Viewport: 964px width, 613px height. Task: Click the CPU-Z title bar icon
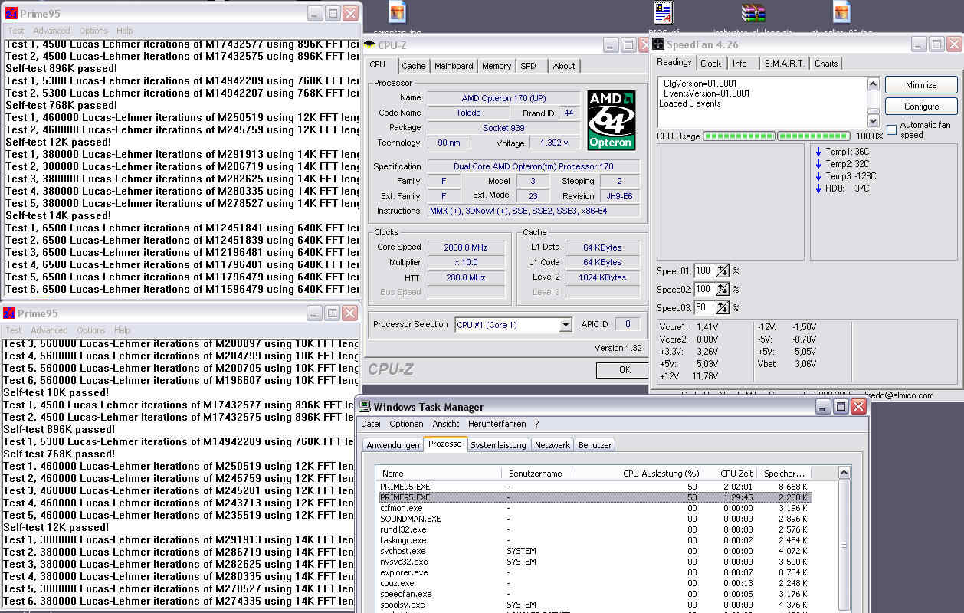point(369,45)
